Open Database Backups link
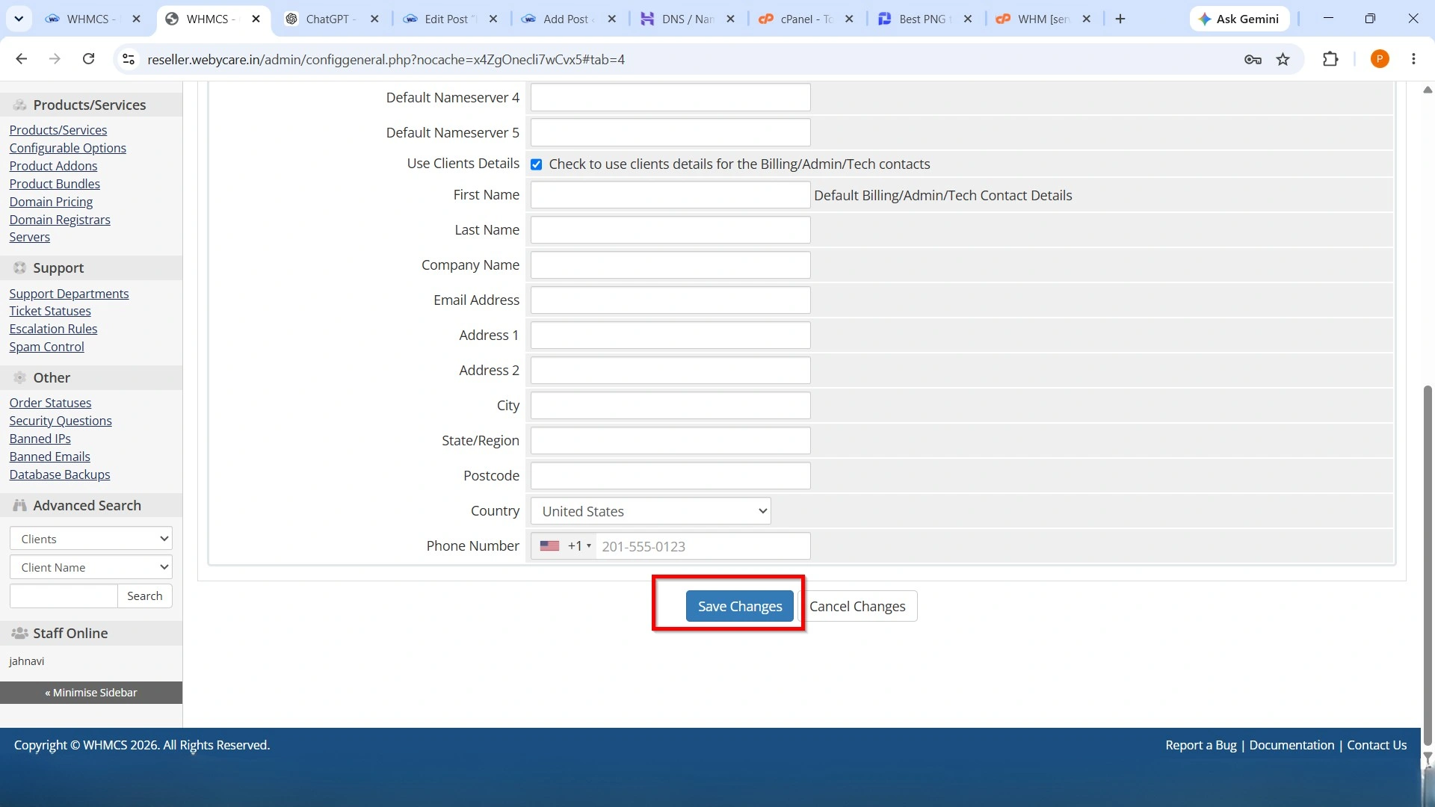The image size is (1435, 807). click(60, 474)
